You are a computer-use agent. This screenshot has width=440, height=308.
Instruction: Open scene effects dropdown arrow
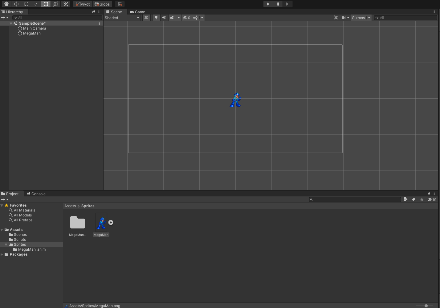178,18
